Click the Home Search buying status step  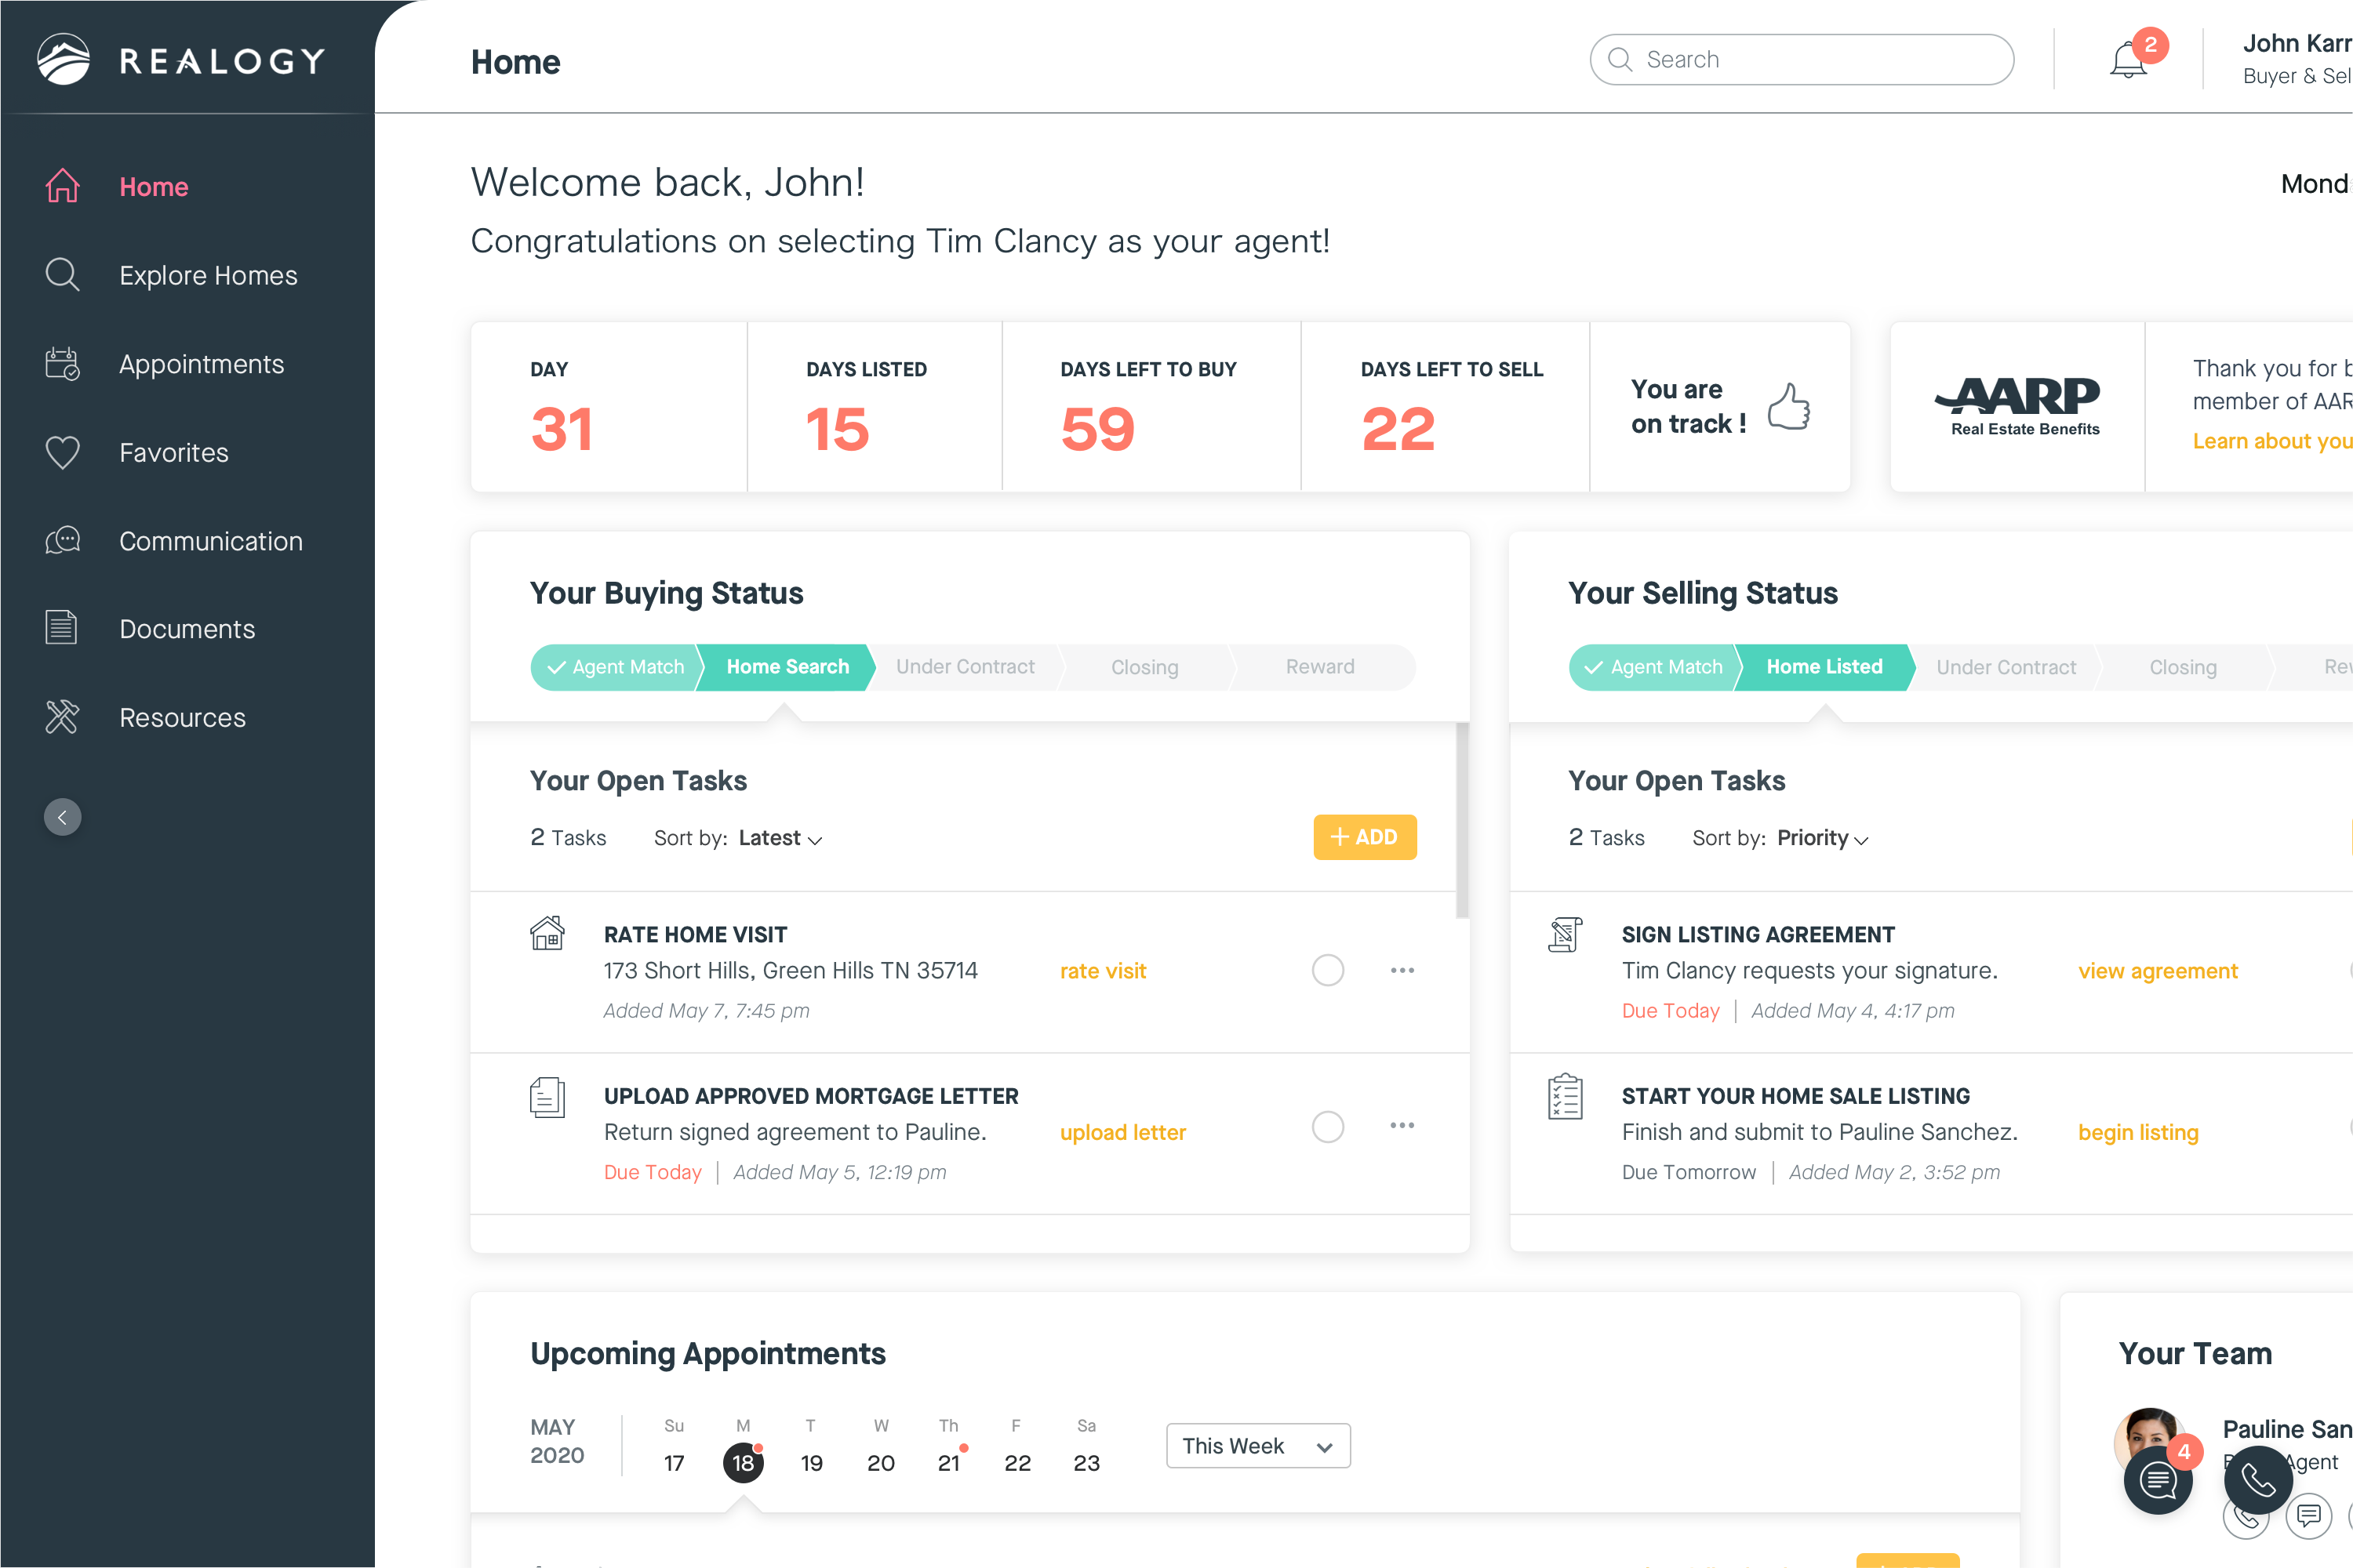point(787,667)
